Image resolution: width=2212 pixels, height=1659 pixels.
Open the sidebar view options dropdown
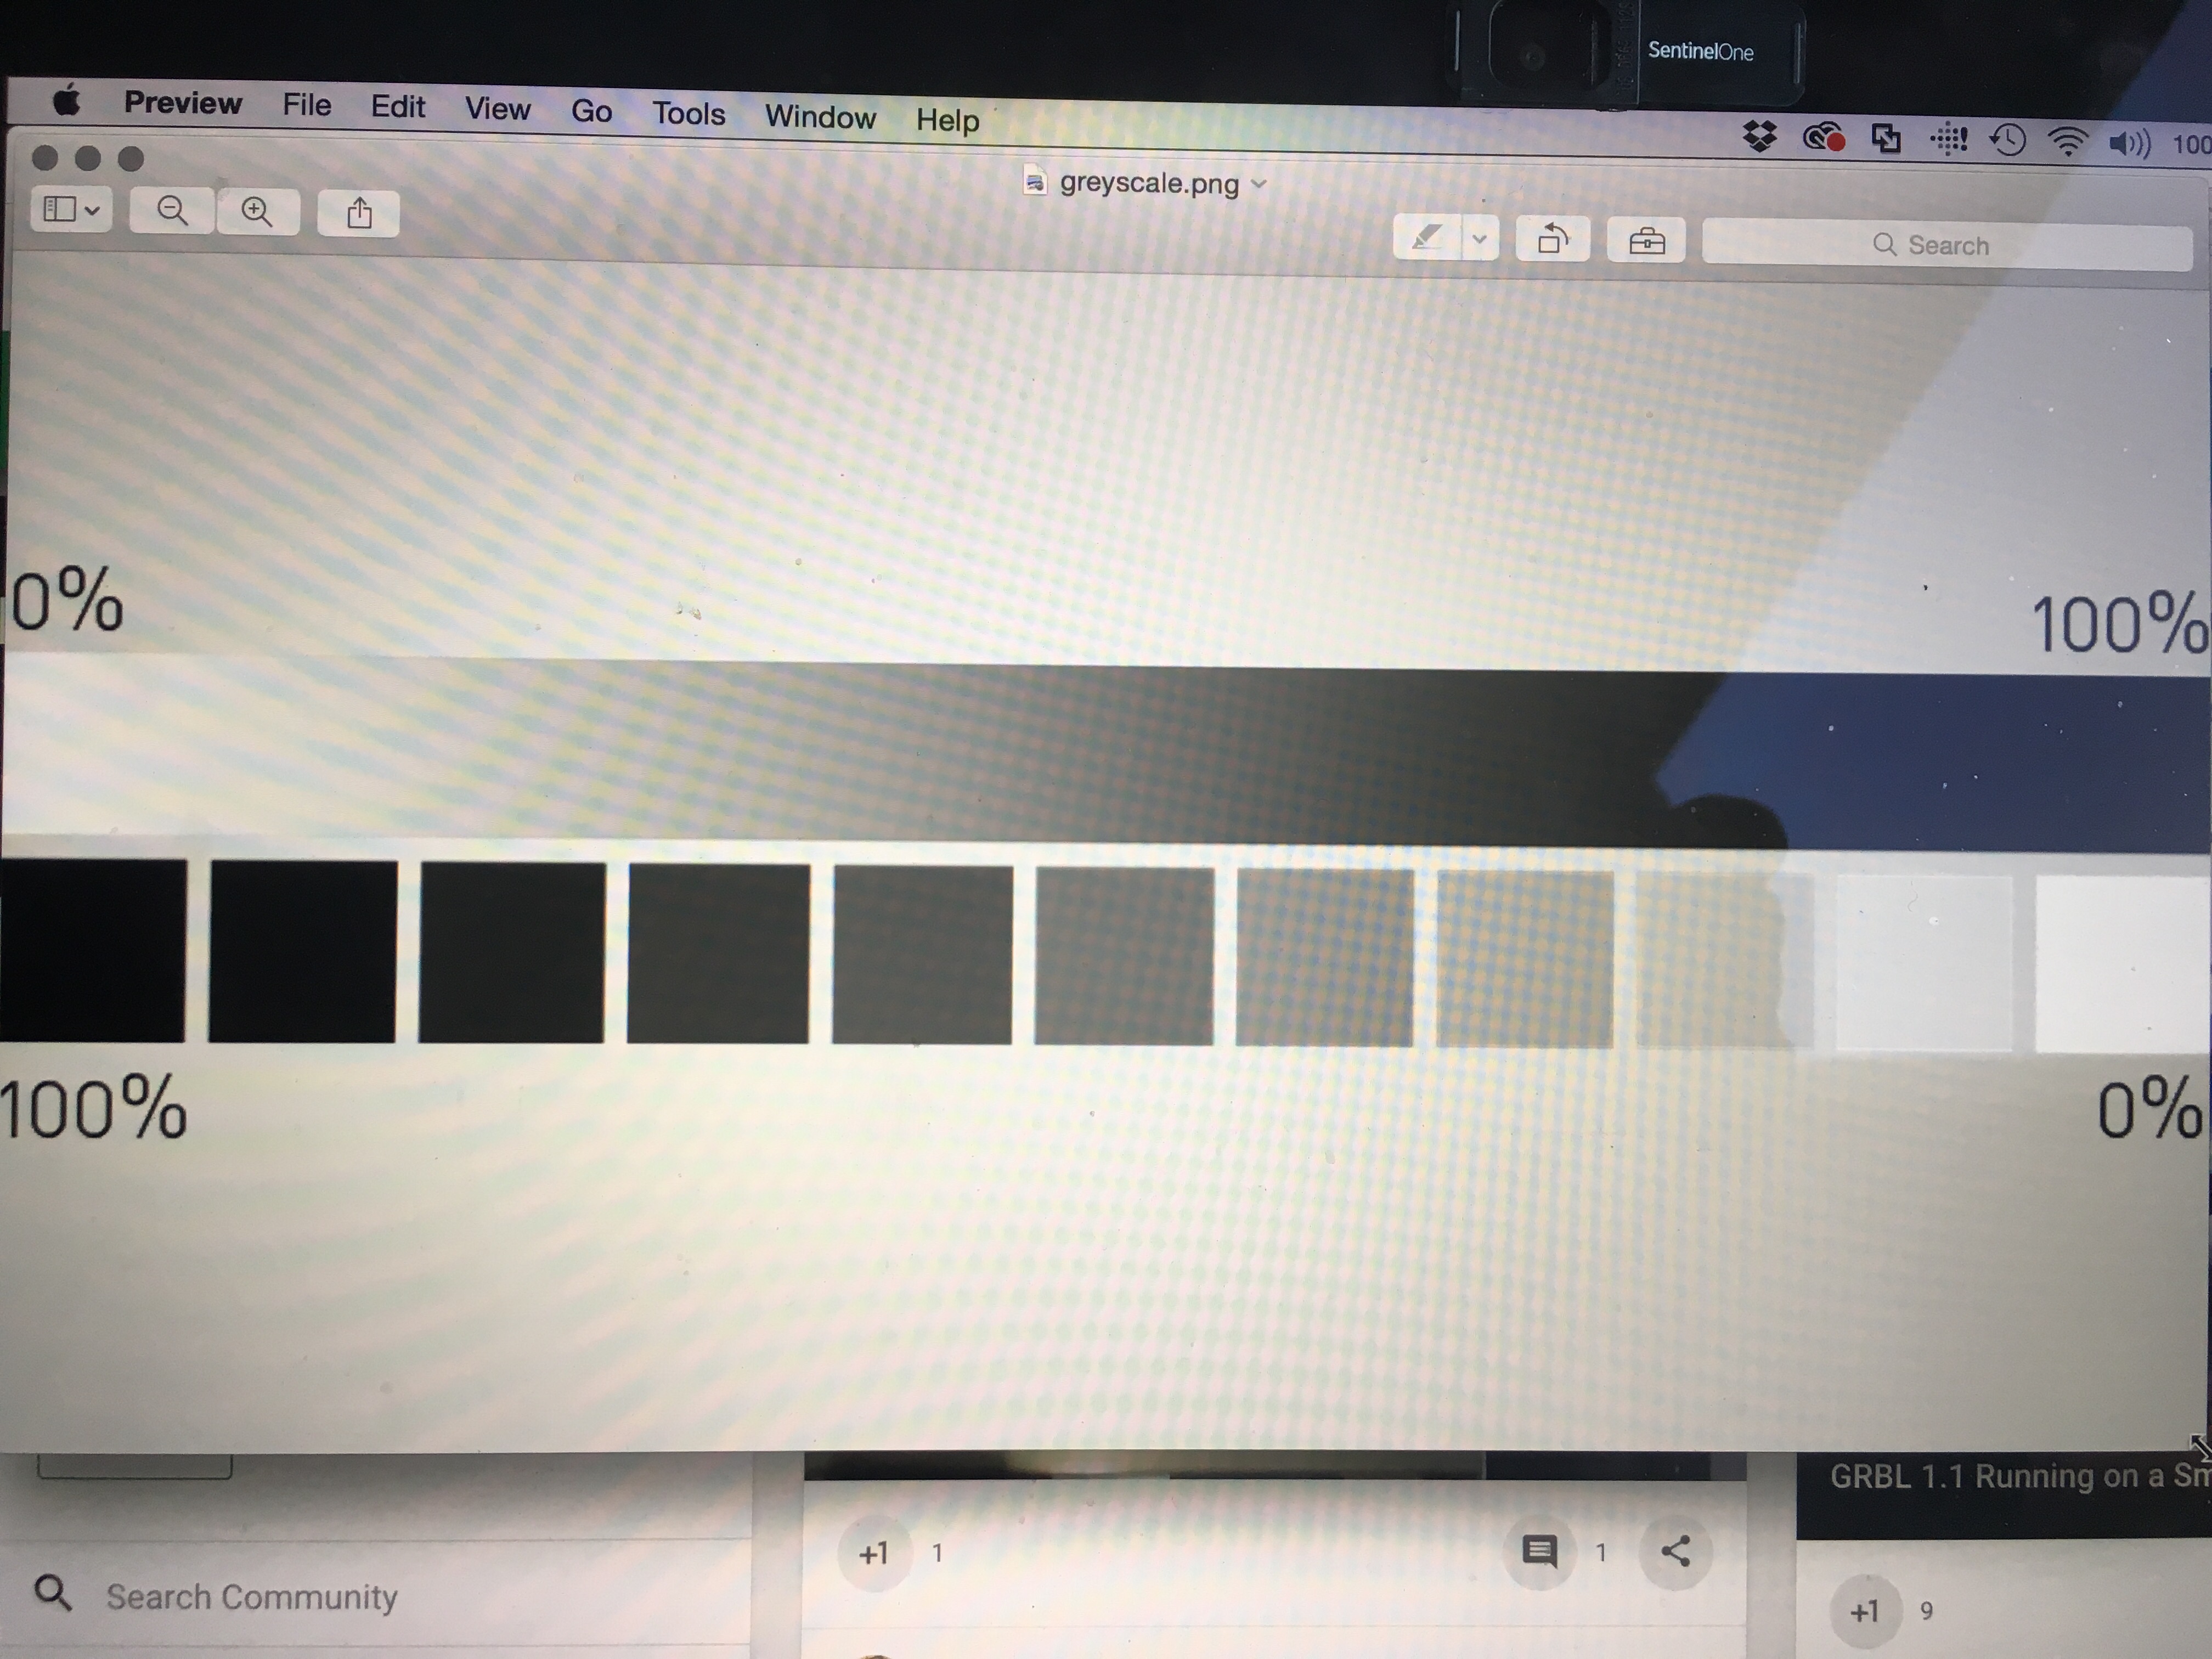[71, 209]
